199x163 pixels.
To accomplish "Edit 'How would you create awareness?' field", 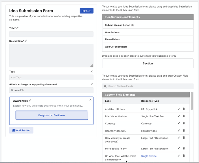I will (179, 138).
